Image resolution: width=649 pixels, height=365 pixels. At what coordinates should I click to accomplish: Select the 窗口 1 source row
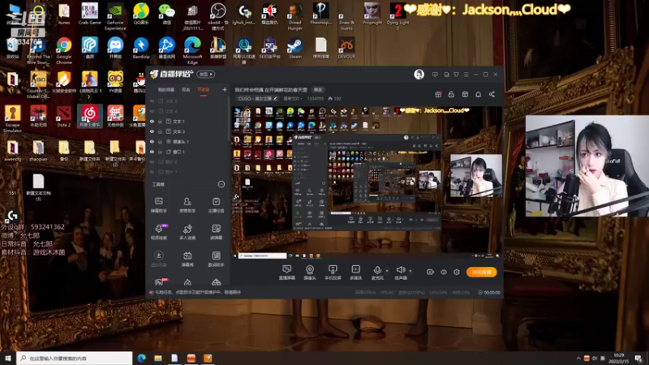point(187,152)
